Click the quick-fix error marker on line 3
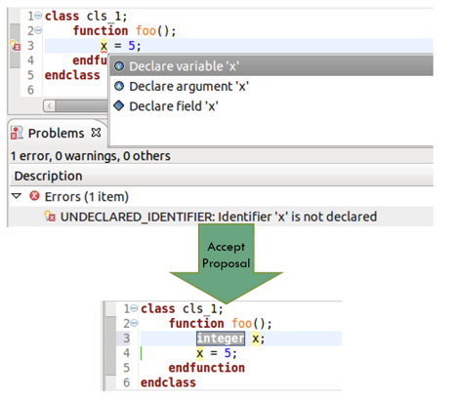Viewport: 457px width, 400px height. (15, 46)
